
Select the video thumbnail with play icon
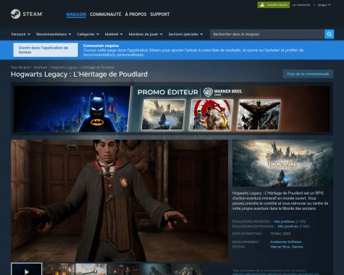tap(27, 269)
